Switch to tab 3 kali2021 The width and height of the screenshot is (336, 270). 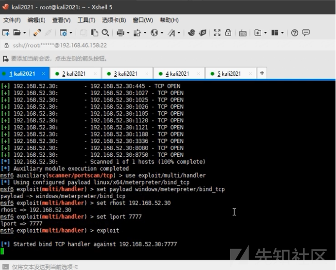point(128,74)
